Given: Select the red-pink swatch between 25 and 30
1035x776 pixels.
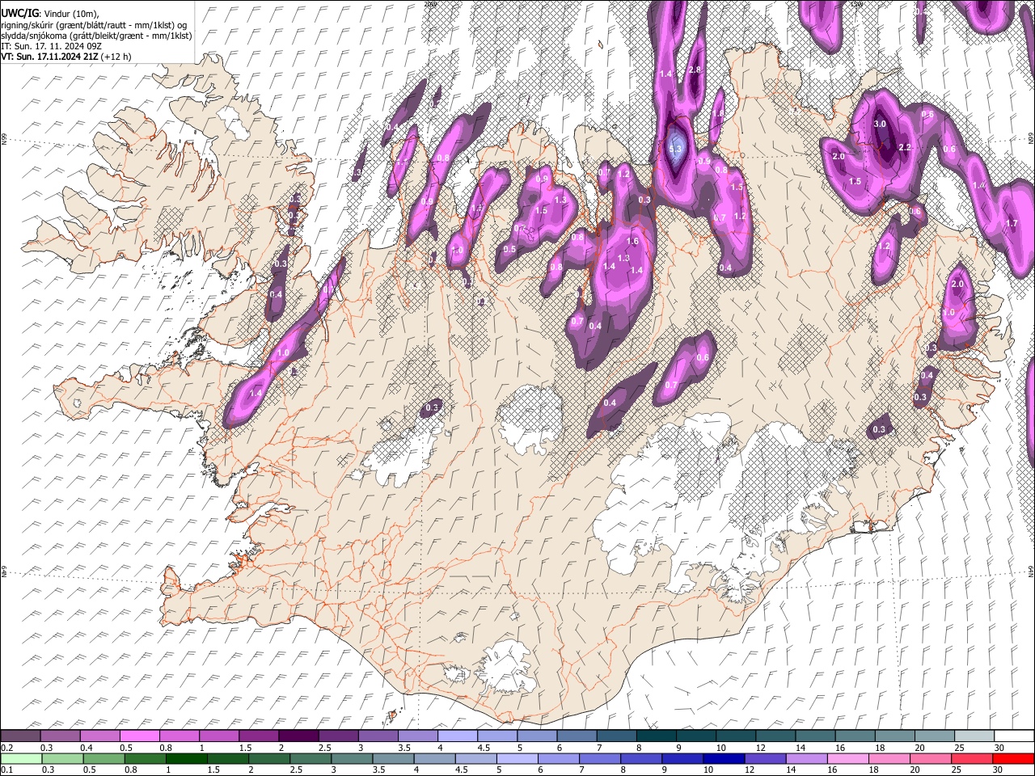Looking at the screenshot, I should (x=971, y=758).
